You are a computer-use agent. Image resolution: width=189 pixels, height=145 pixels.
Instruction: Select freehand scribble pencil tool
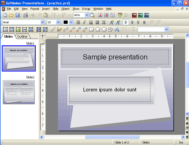point(60,29)
